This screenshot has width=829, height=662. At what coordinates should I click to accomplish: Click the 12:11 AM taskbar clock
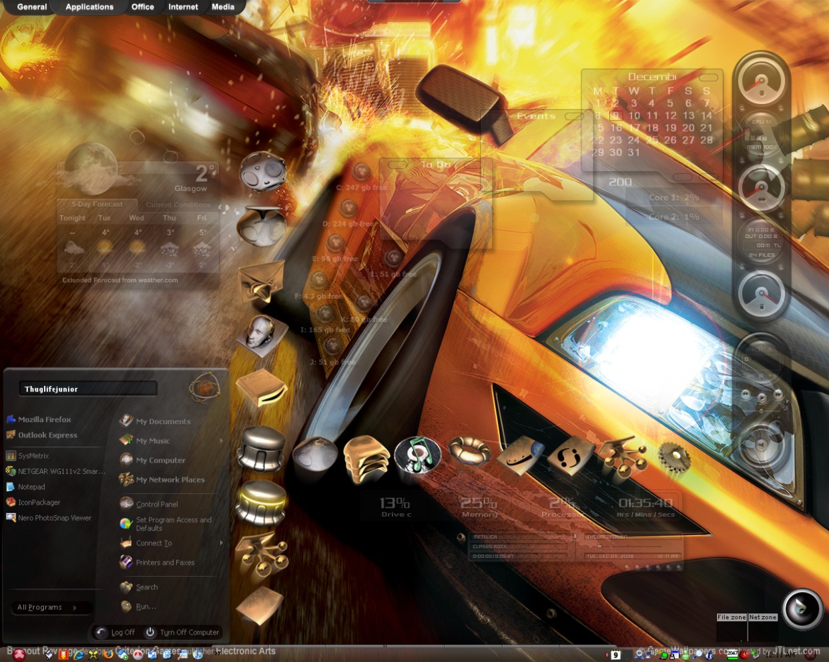tap(780, 655)
